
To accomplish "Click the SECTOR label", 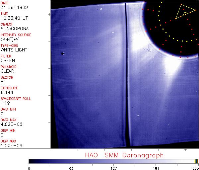I will [7, 77].
